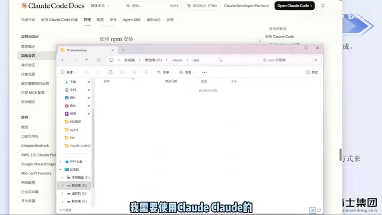Image resolution: width=382 pixels, height=215 pixels.
Task: Add a new File Explorer tab
Action: coord(124,50)
